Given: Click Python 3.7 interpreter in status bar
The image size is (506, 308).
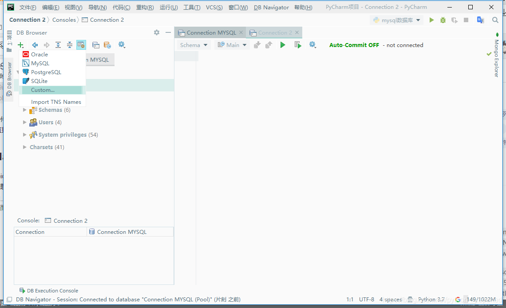Looking at the screenshot, I should point(431,299).
